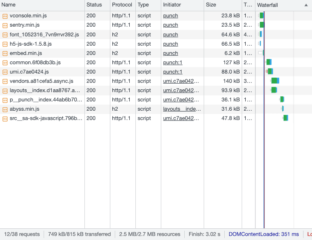Open punch:1 initiator link for common.6f08db3b.js

[x=173, y=63]
